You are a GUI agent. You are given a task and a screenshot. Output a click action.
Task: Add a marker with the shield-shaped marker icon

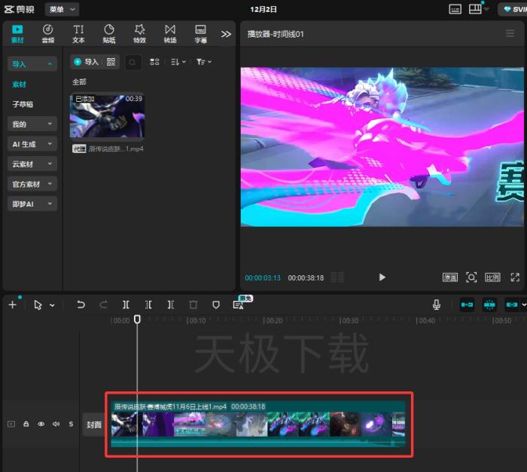(x=216, y=305)
